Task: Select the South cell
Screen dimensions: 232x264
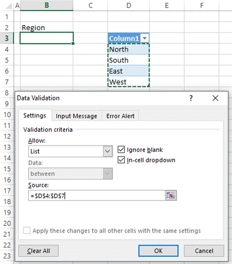Action: click(x=128, y=60)
